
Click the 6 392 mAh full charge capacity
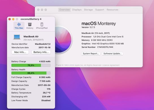[x=45, y=77]
